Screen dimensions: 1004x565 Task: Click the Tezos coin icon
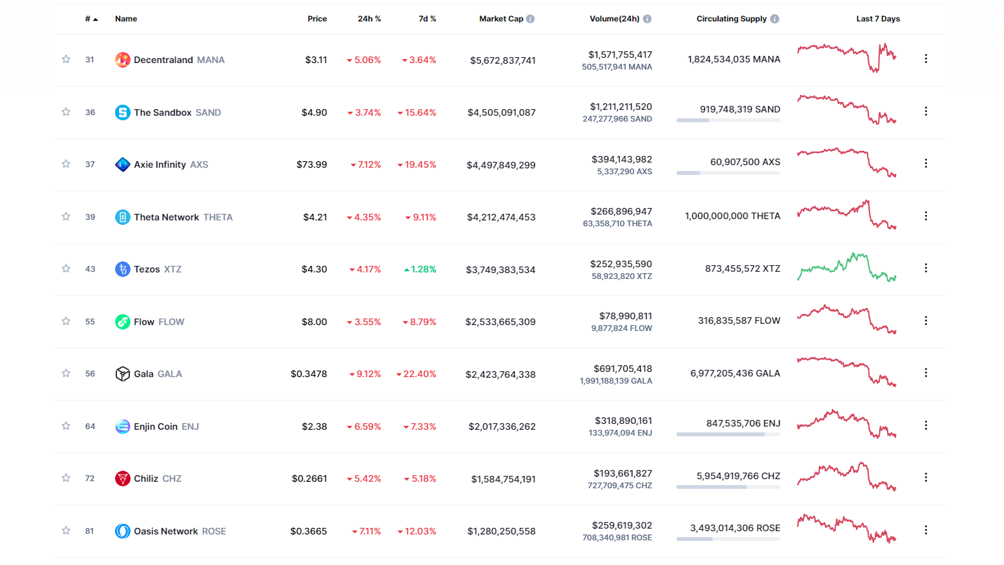tap(123, 269)
